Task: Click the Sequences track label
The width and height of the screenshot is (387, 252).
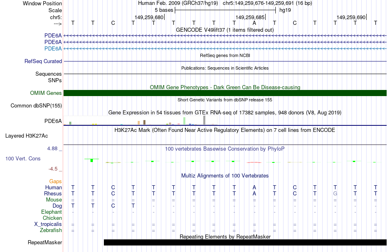Action: click(x=48, y=74)
